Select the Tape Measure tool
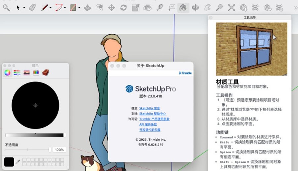298x171 pixels. (x=159, y=8)
